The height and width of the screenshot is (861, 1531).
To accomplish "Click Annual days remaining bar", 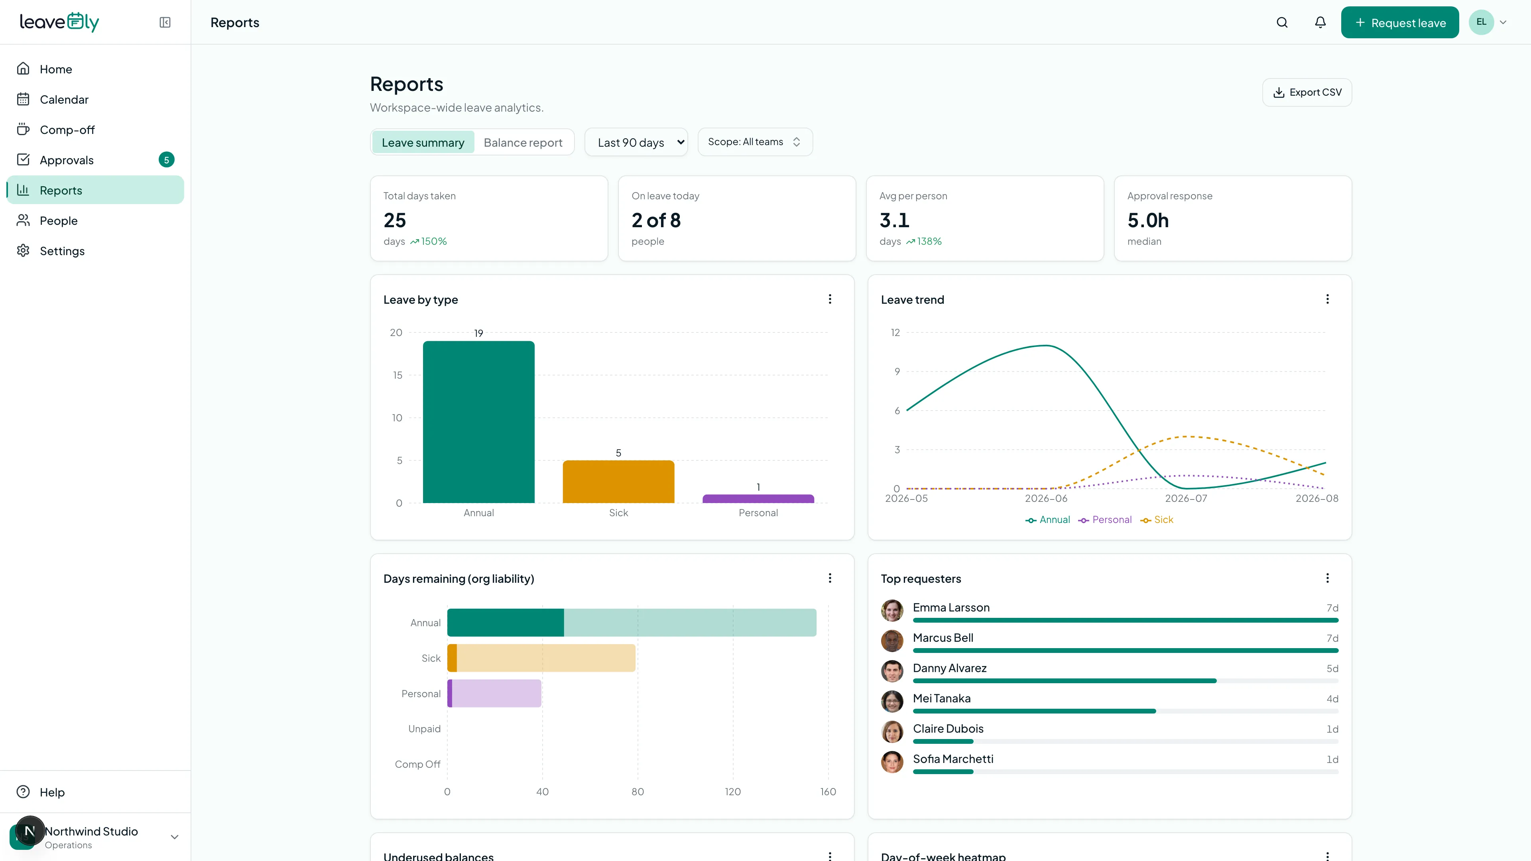I will coord(631,623).
